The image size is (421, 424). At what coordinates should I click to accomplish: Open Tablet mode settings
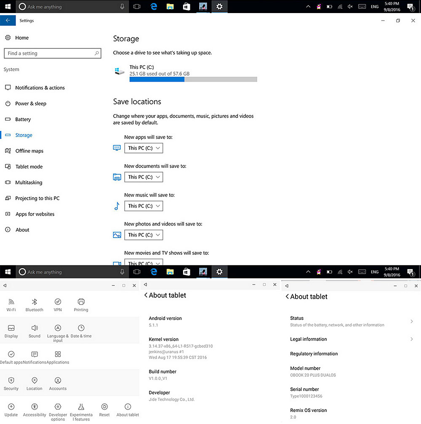pos(24,167)
